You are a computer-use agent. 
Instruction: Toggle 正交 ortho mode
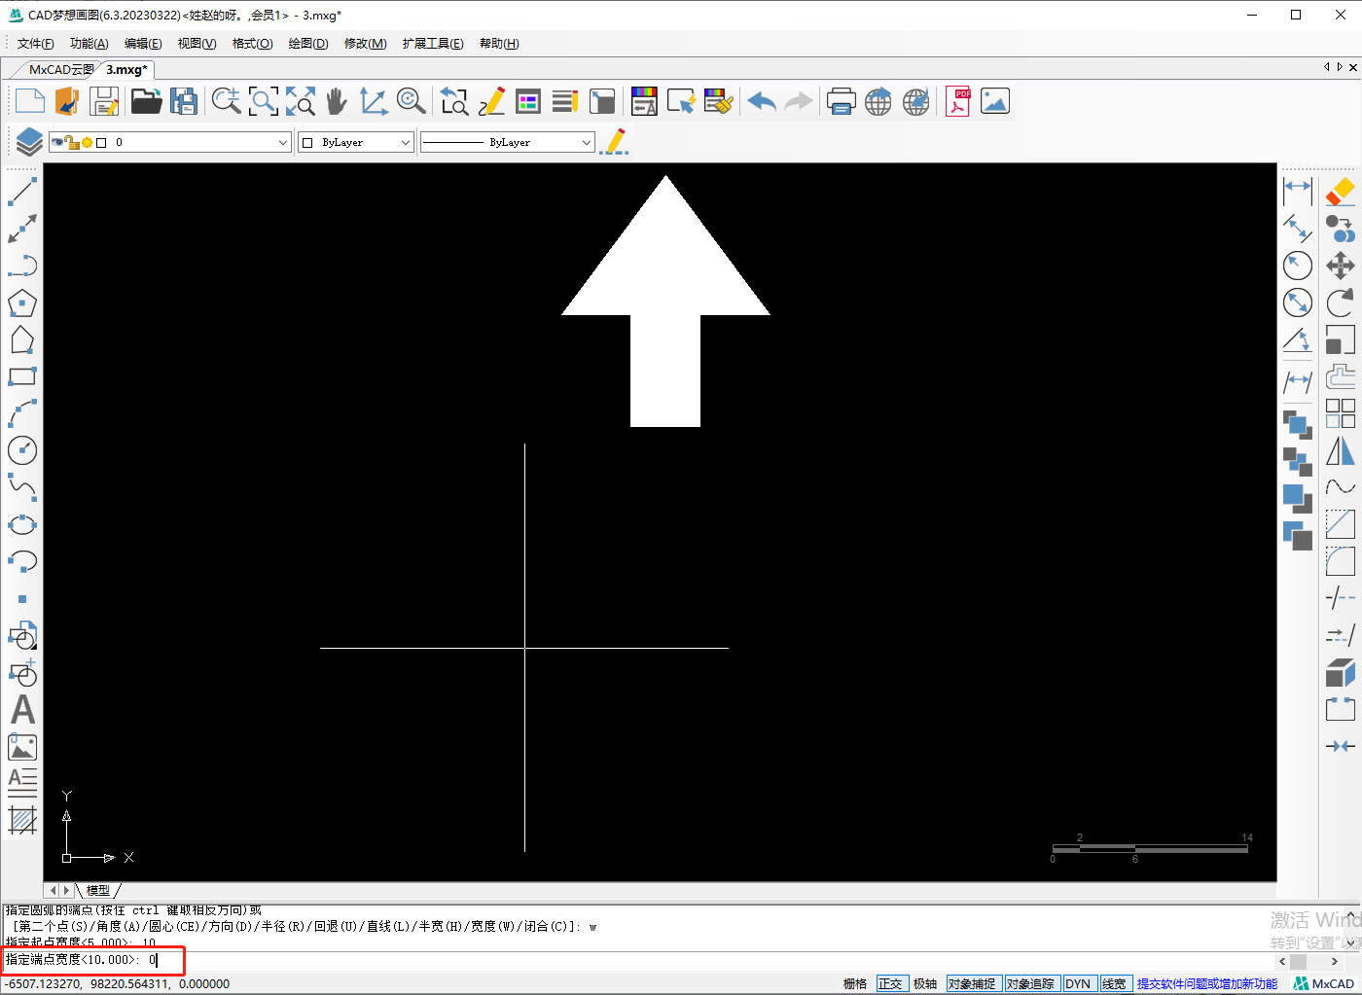pyautogui.click(x=890, y=983)
